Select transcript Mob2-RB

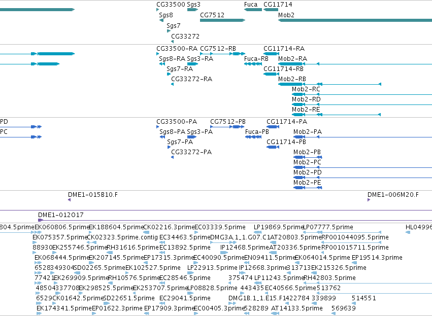click(292, 79)
